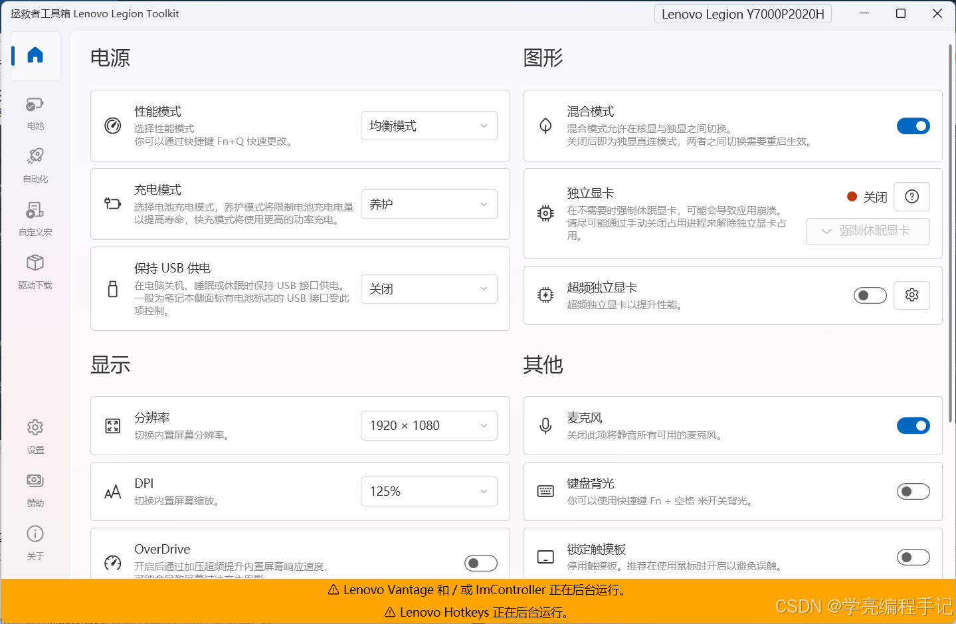Open the 自定义宏 macro page

(x=35, y=219)
